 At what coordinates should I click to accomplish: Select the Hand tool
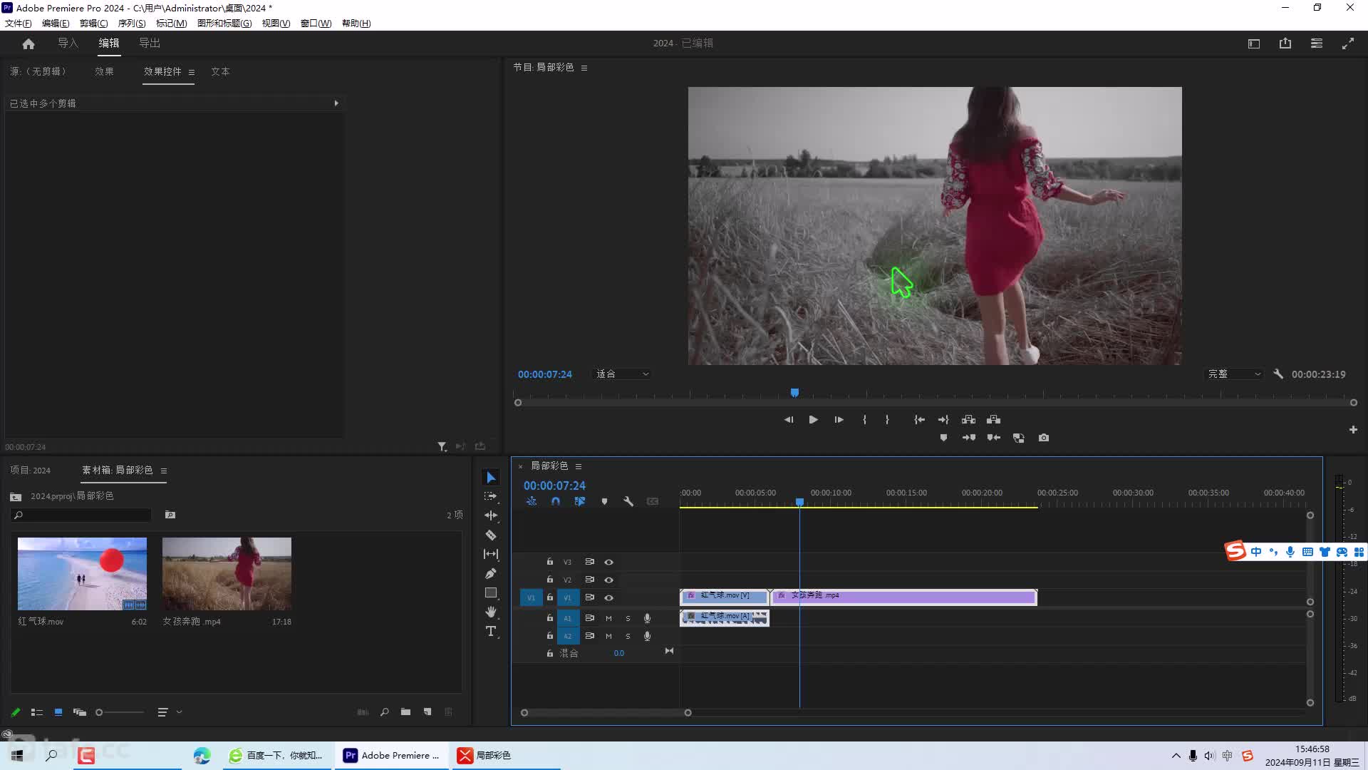pyautogui.click(x=491, y=612)
